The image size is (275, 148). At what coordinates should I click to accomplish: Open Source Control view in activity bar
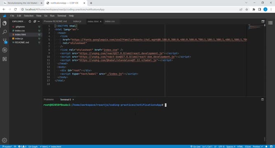(5, 41)
